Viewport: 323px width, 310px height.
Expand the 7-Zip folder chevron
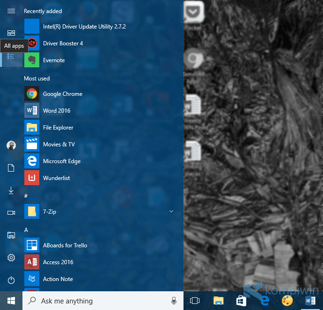(171, 211)
